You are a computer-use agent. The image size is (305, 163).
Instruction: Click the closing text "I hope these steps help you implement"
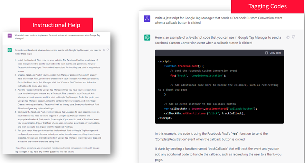tap(57, 150)
